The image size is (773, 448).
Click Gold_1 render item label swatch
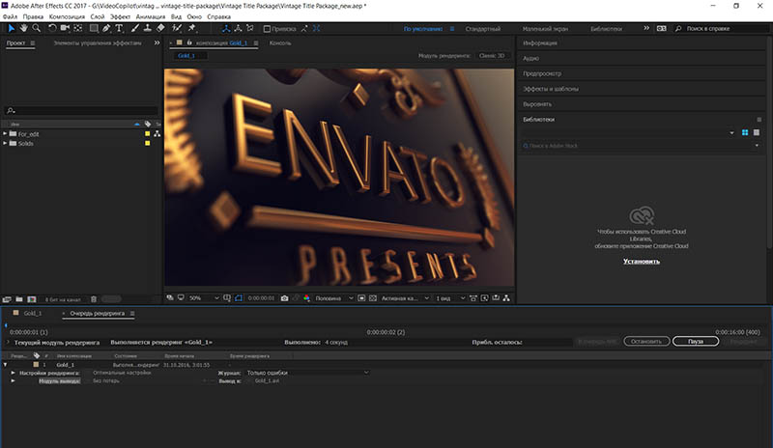pyautogui.click(x=36, y=365)
